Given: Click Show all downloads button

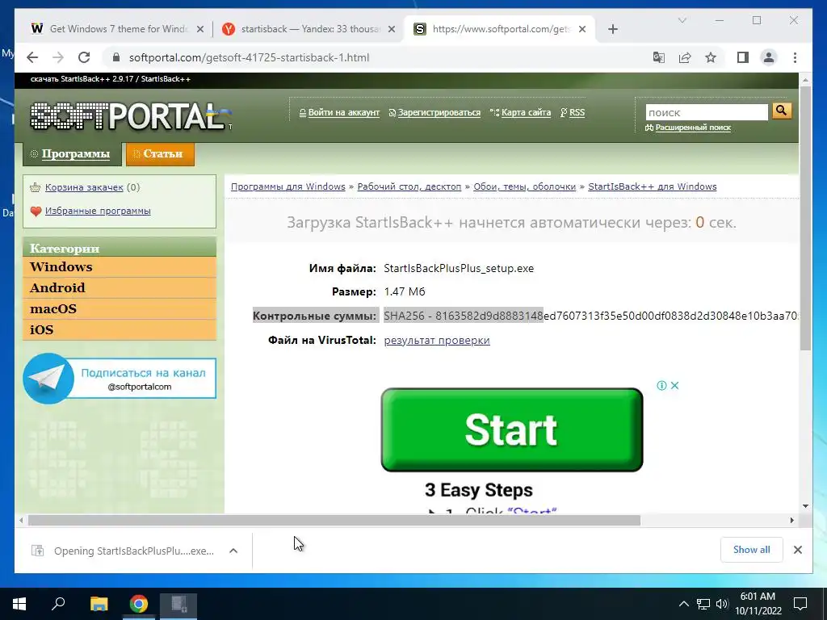Looking at the screenshot, I should [752, 550].
